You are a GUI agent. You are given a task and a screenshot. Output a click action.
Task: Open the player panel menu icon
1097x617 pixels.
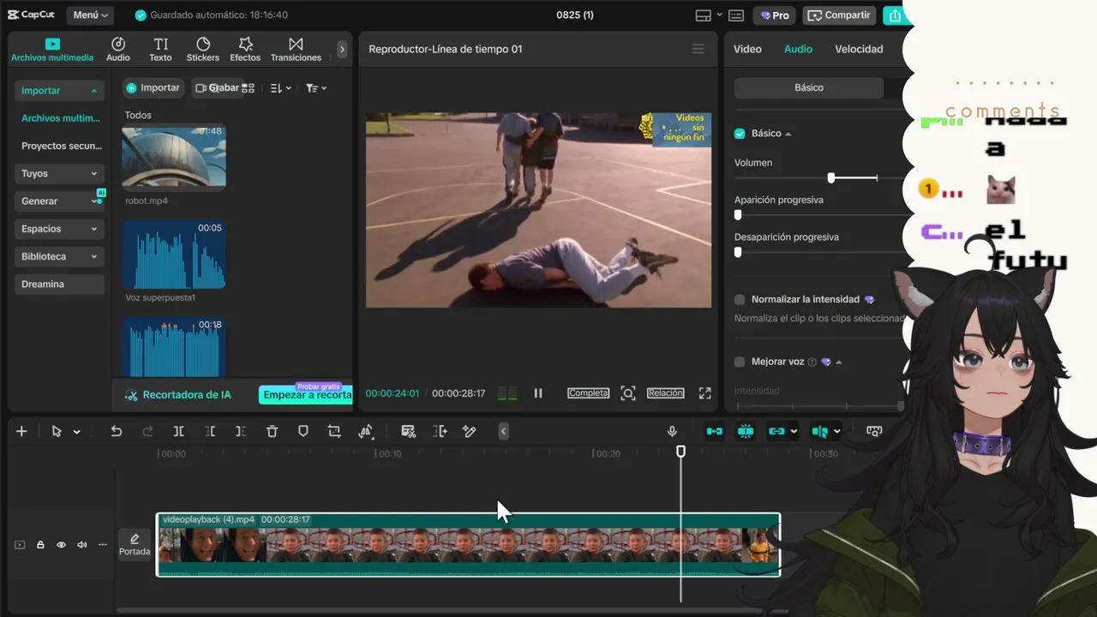coord(698,49)
